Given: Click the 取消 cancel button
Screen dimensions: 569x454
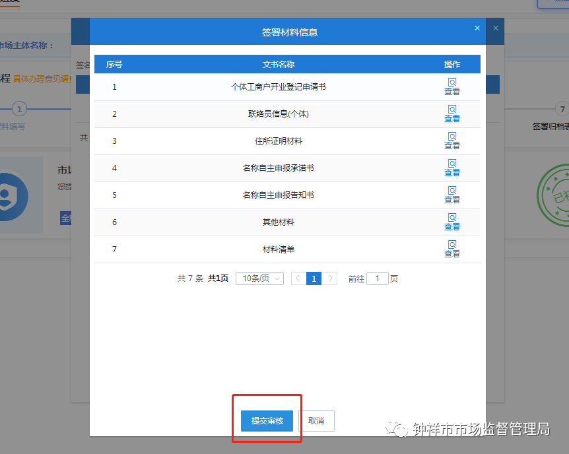Looking at the screenshot, I should coord(318,420).
